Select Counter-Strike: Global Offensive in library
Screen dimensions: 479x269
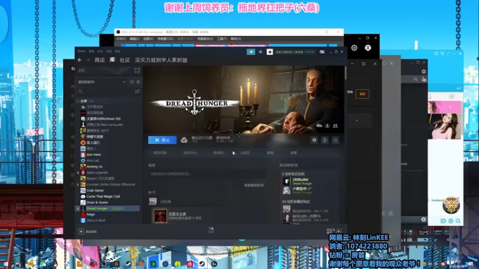(111, 185)
